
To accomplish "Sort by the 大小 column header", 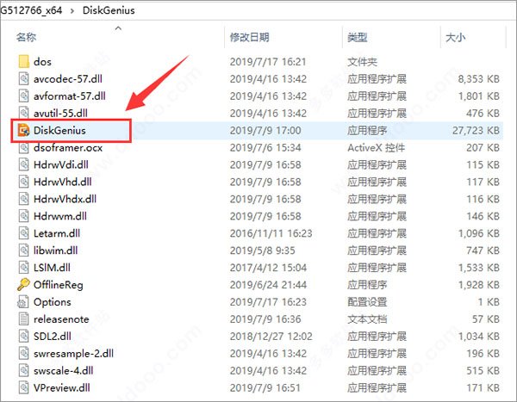I will 455,37.
